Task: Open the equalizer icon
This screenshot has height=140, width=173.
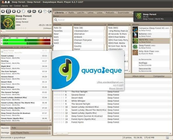Action: (x=34, y=11)
